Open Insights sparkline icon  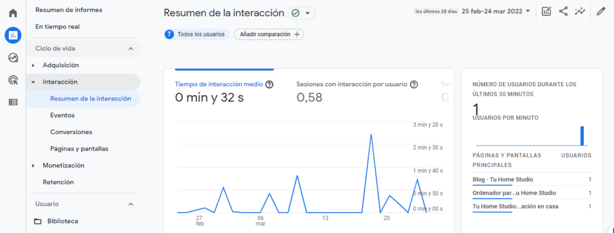(x=580, y=11)
